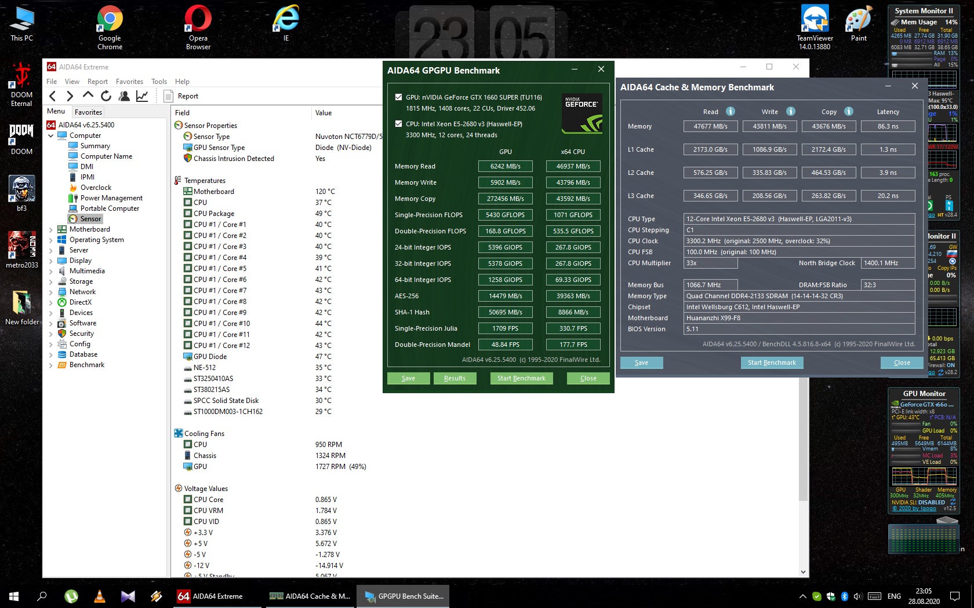Click the Forward arrow in AIDA64 toolbar
The height and width of the screenshot is (608, 974).
click(70, 96)
